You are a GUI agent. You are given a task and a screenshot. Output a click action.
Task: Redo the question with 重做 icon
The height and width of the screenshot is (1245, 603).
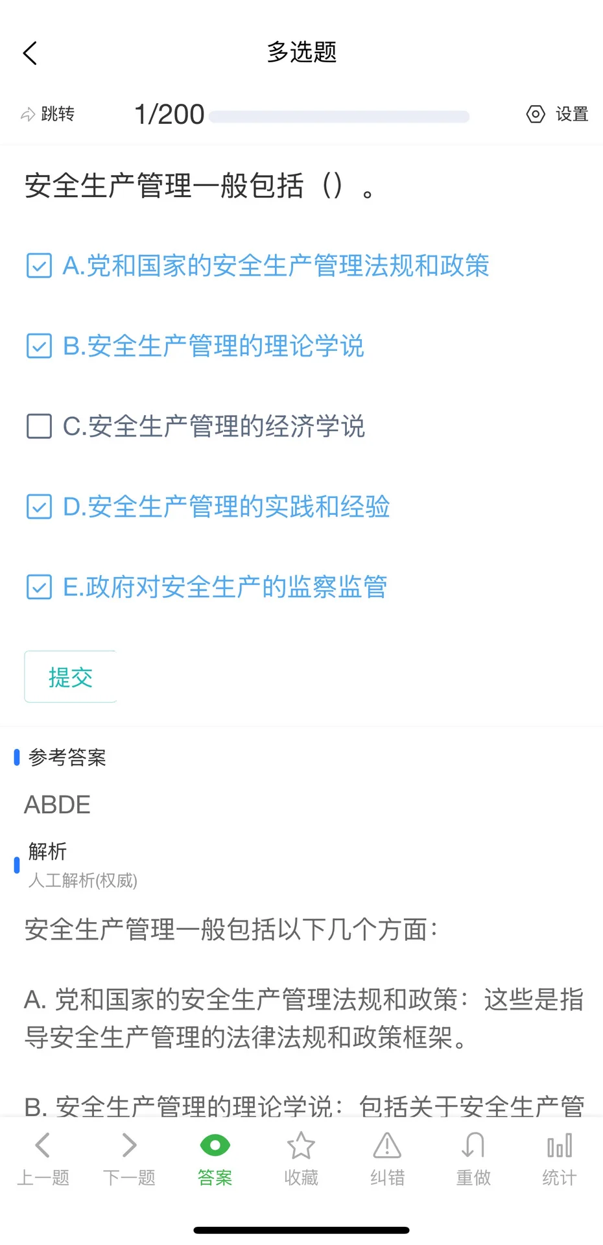click(x=473, y=1159)
